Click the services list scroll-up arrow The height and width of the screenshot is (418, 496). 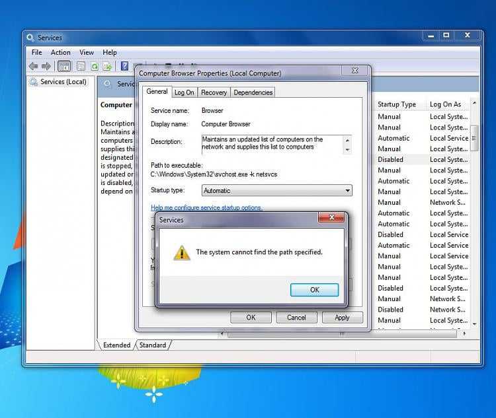coord(474,103)
